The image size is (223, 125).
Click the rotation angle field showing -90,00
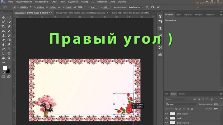80,7
